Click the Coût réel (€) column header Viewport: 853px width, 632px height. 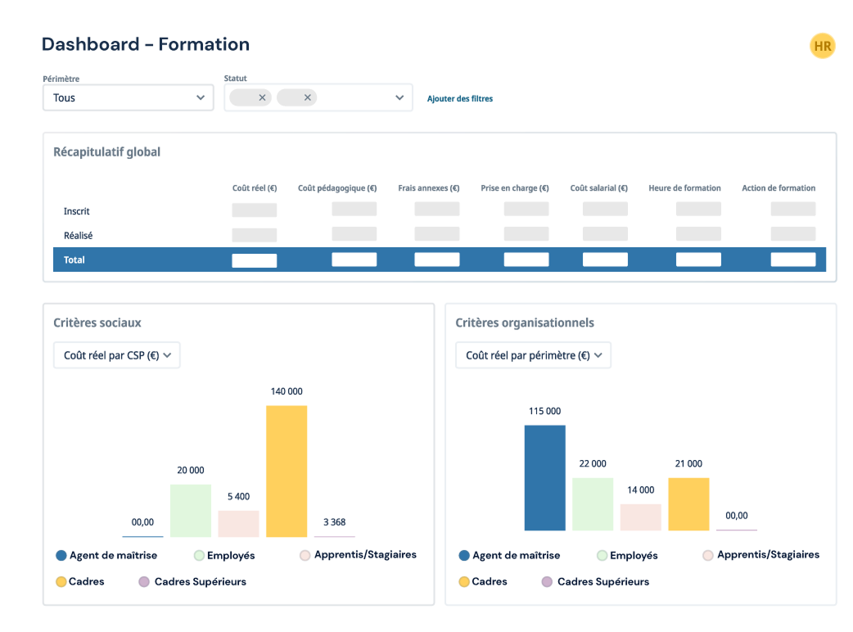click(255, 188)
